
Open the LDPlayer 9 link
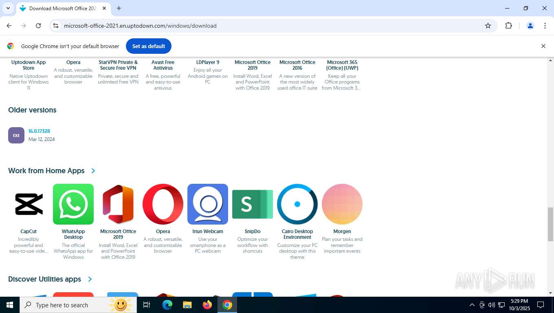click(208, 62)
